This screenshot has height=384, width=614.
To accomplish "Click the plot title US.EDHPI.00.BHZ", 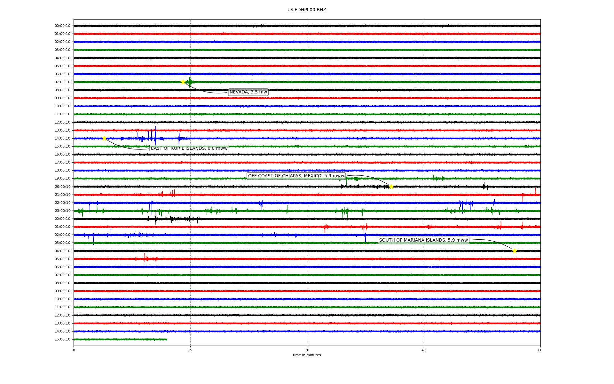I will pyautogui.click(x=307, y=10).
